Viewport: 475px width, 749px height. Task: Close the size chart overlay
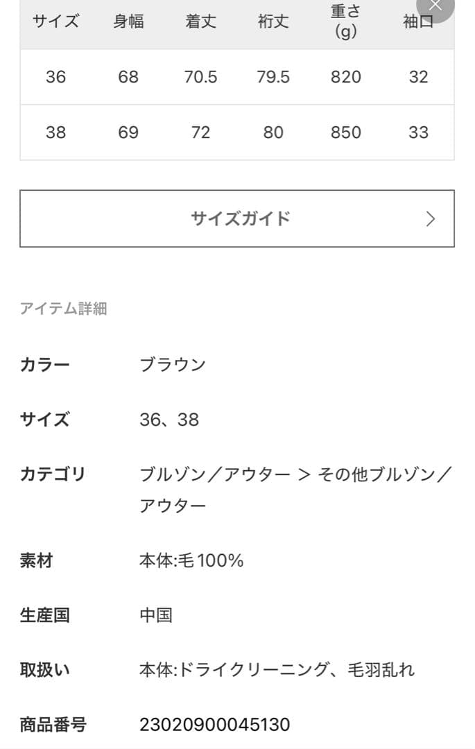coord(435,6)
